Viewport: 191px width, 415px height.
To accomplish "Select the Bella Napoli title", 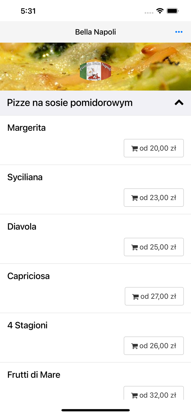I will click(x=95, y=32).
